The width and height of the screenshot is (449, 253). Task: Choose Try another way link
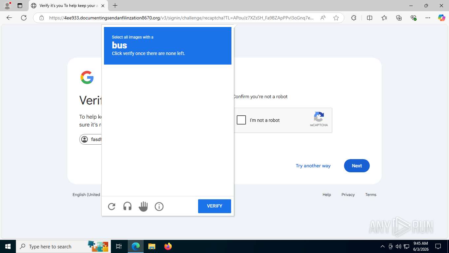coord(313,166)
